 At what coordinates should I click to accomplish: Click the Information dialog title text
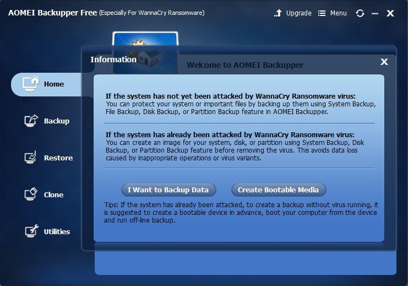click(x=113, y=60)
